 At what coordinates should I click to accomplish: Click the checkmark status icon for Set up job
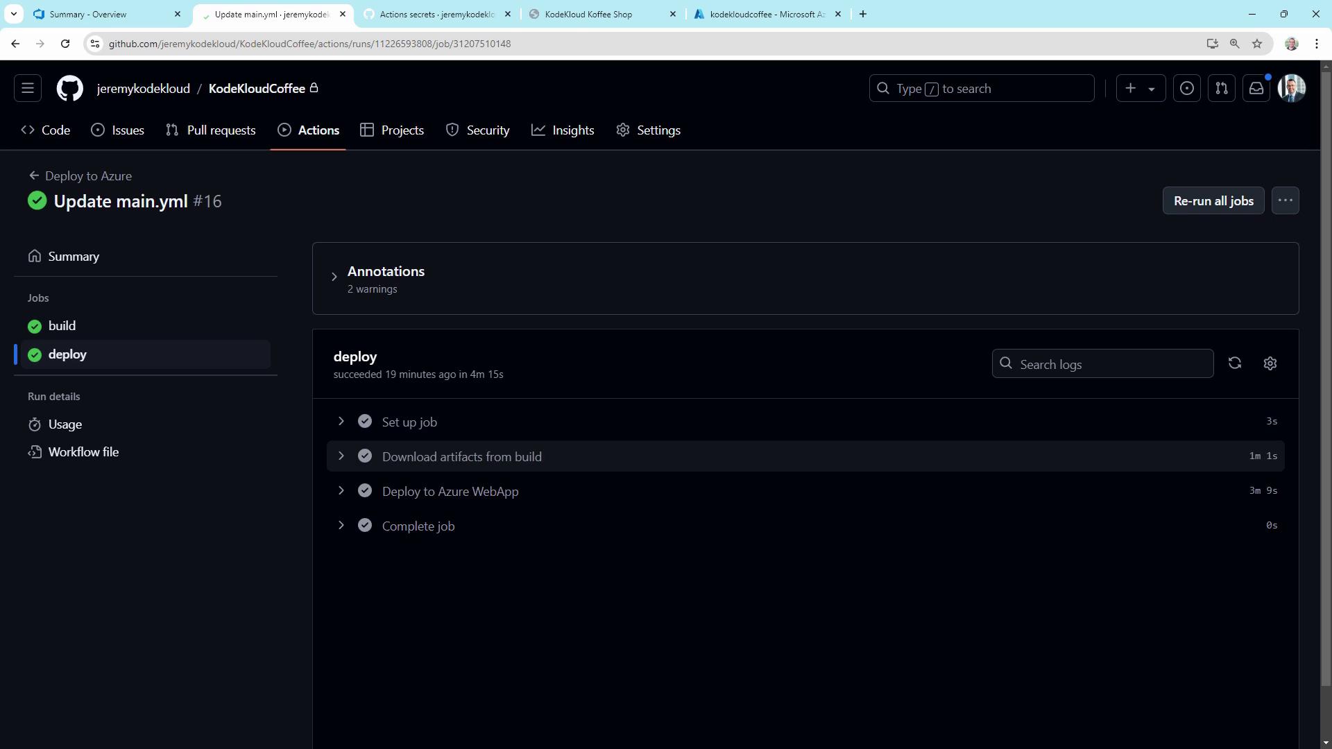click(365, 422)
